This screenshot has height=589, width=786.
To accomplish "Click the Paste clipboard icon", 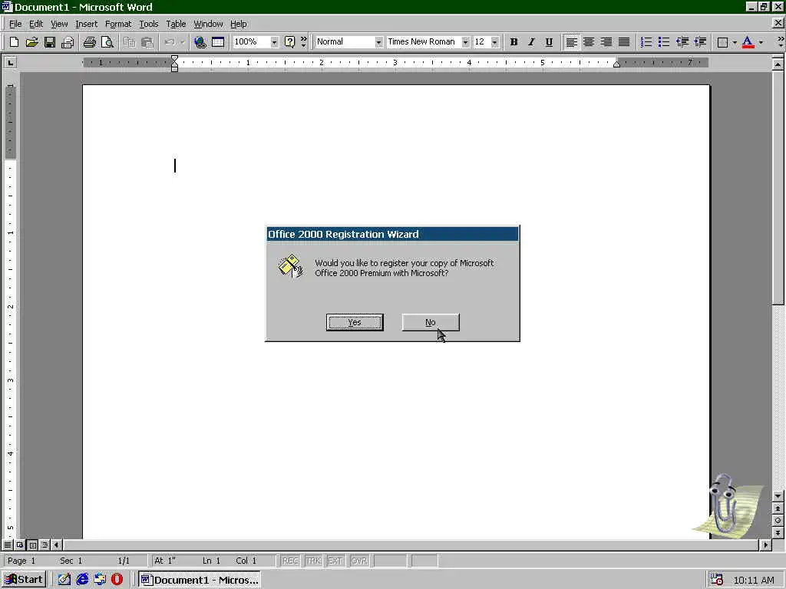I will click(147, 42).
